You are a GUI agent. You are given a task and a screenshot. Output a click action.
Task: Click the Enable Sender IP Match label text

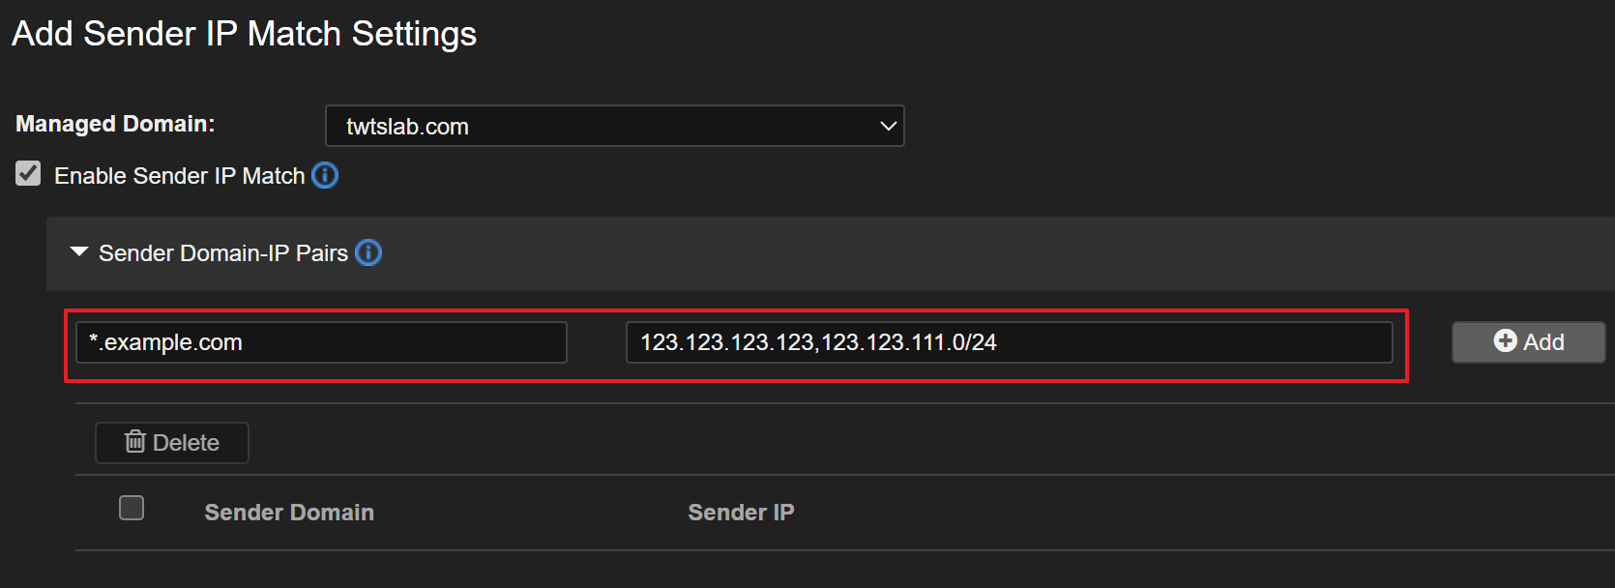point(180,176)
